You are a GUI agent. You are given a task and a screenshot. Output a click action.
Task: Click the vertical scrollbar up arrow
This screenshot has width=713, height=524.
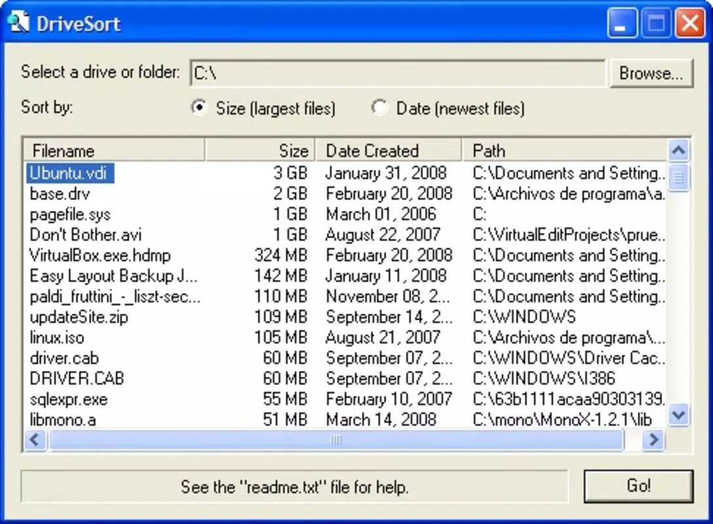(678, 150)
